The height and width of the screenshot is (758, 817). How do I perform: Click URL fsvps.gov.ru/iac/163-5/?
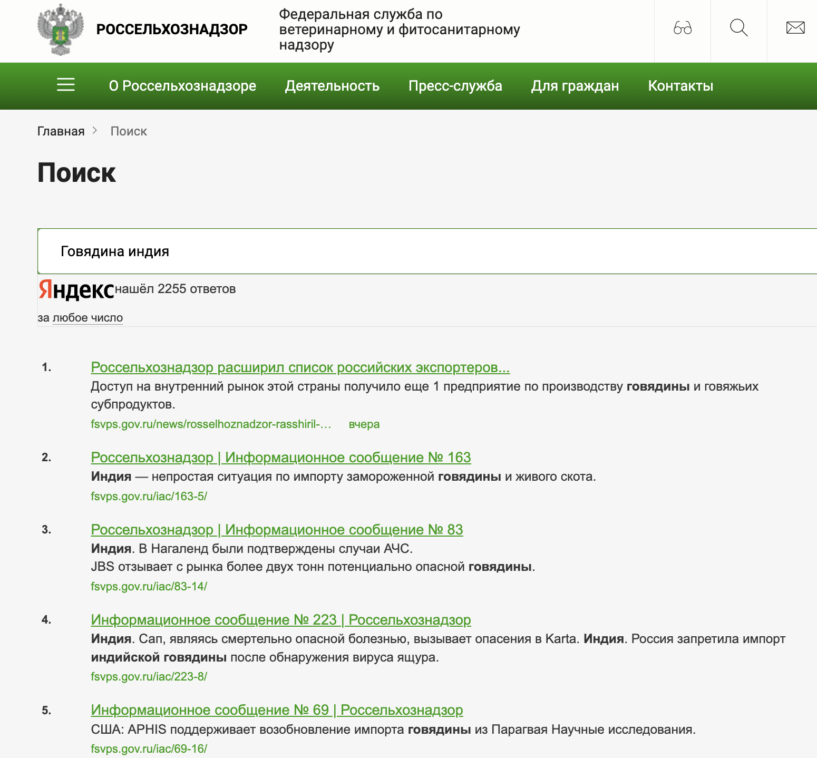pos(149,497)
